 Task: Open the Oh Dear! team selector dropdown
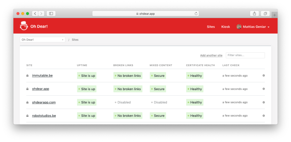(x=42, y=40)
